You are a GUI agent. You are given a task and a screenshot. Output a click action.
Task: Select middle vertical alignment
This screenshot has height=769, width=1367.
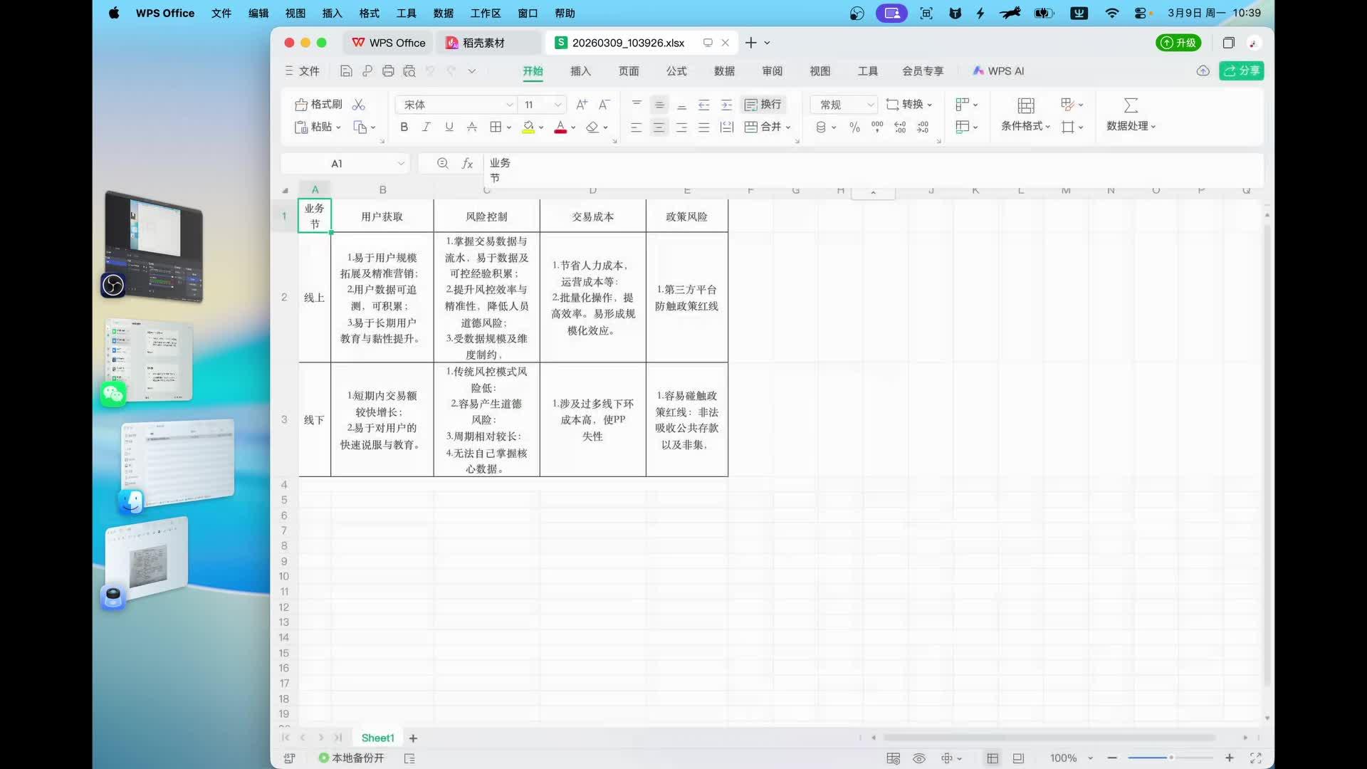pyautogui.click(x=659, y=105)
